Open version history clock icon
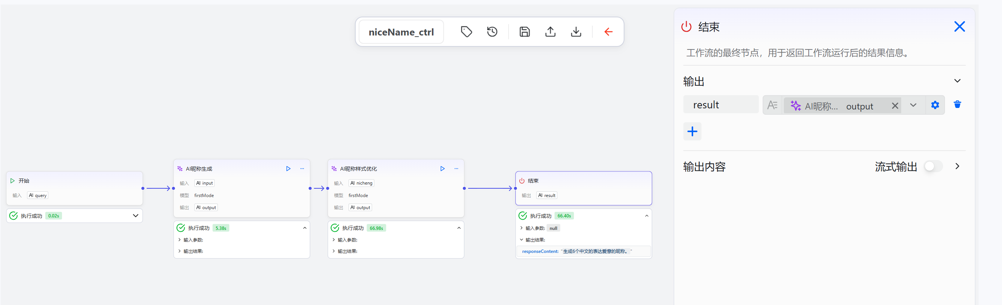This screenshot has height=305, width=1002. point(492,31)
